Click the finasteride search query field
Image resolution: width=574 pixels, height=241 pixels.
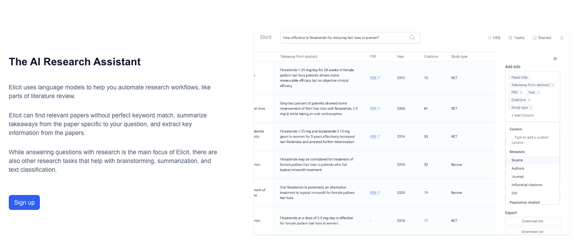[344, 38]
